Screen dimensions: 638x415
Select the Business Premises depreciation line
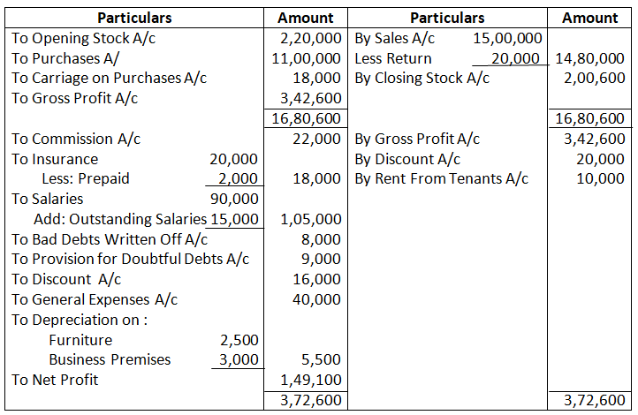pos(110,359)
